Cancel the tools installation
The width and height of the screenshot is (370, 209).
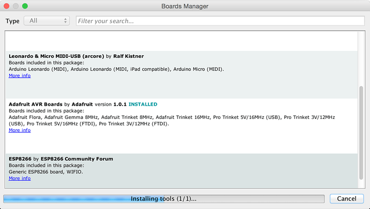click(346, 199)
